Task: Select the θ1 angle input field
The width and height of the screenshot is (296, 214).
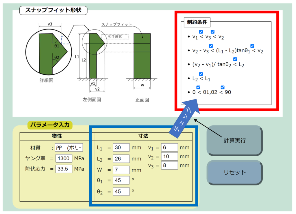Action: coord(121,180)
